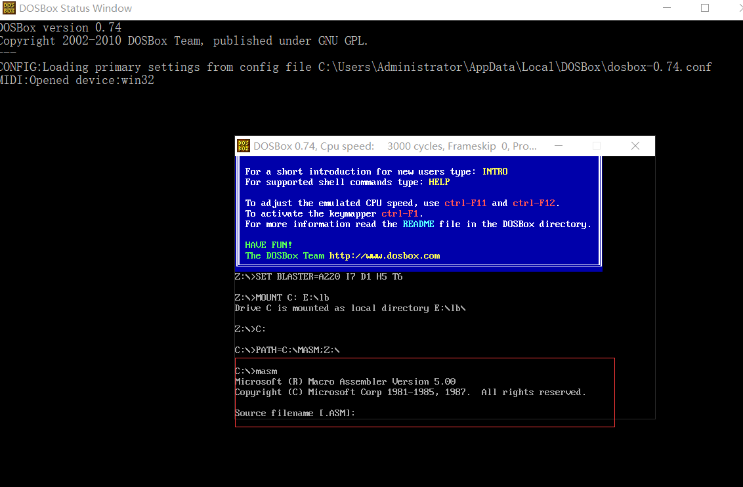Click the red ctrl-F12 text
The image size is (743, 487).
click(534, 203)
